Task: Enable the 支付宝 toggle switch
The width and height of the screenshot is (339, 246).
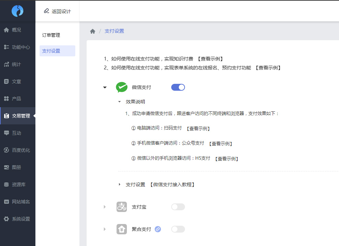Action: pyautogui.click(x=178, y=207)
